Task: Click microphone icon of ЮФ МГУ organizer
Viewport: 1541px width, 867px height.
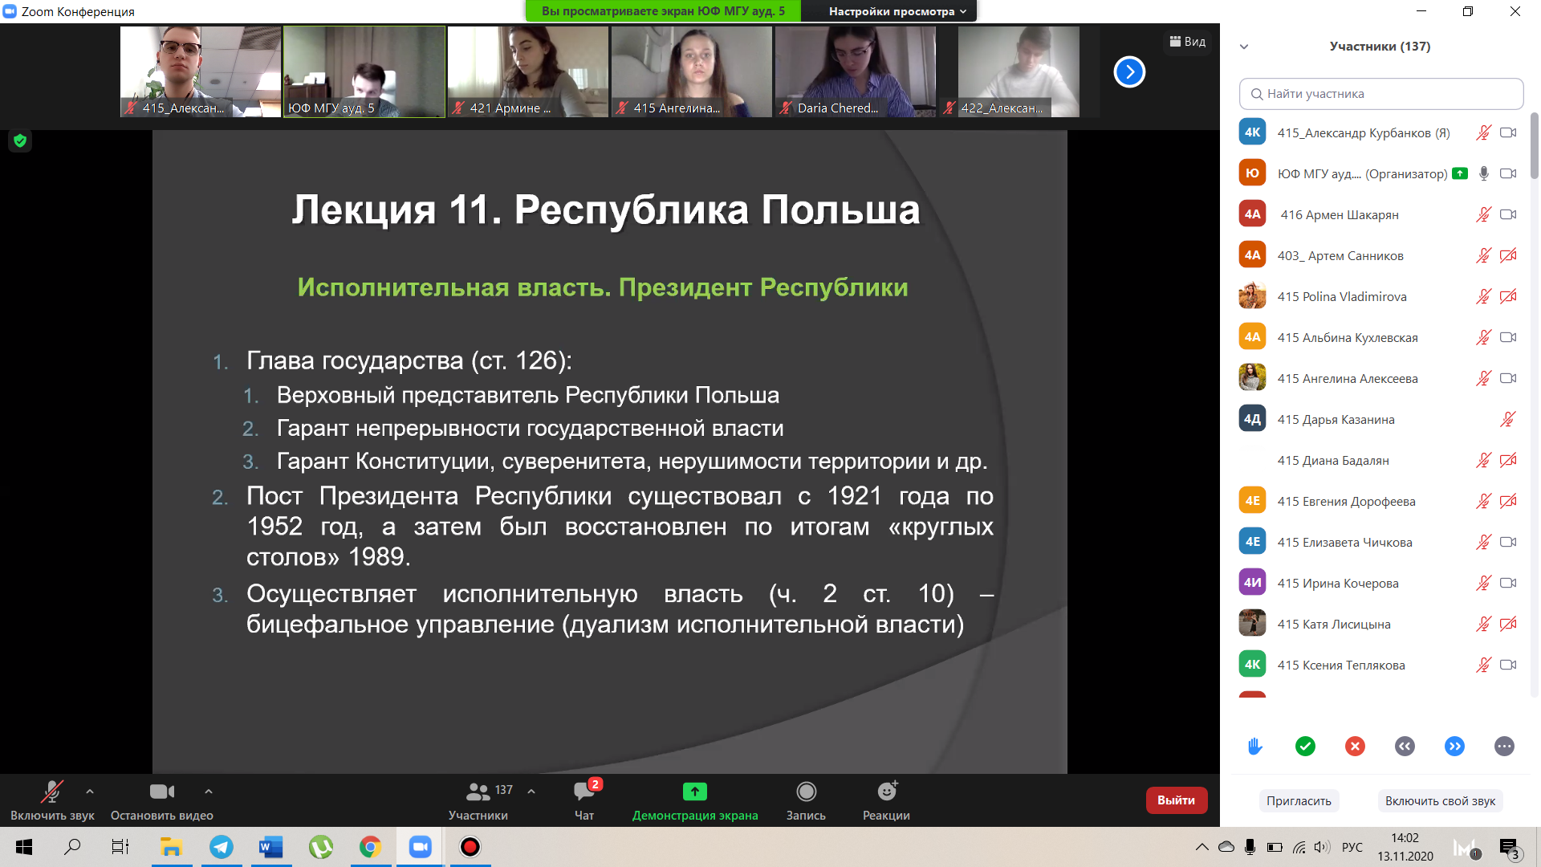Action: (1484, 173)
